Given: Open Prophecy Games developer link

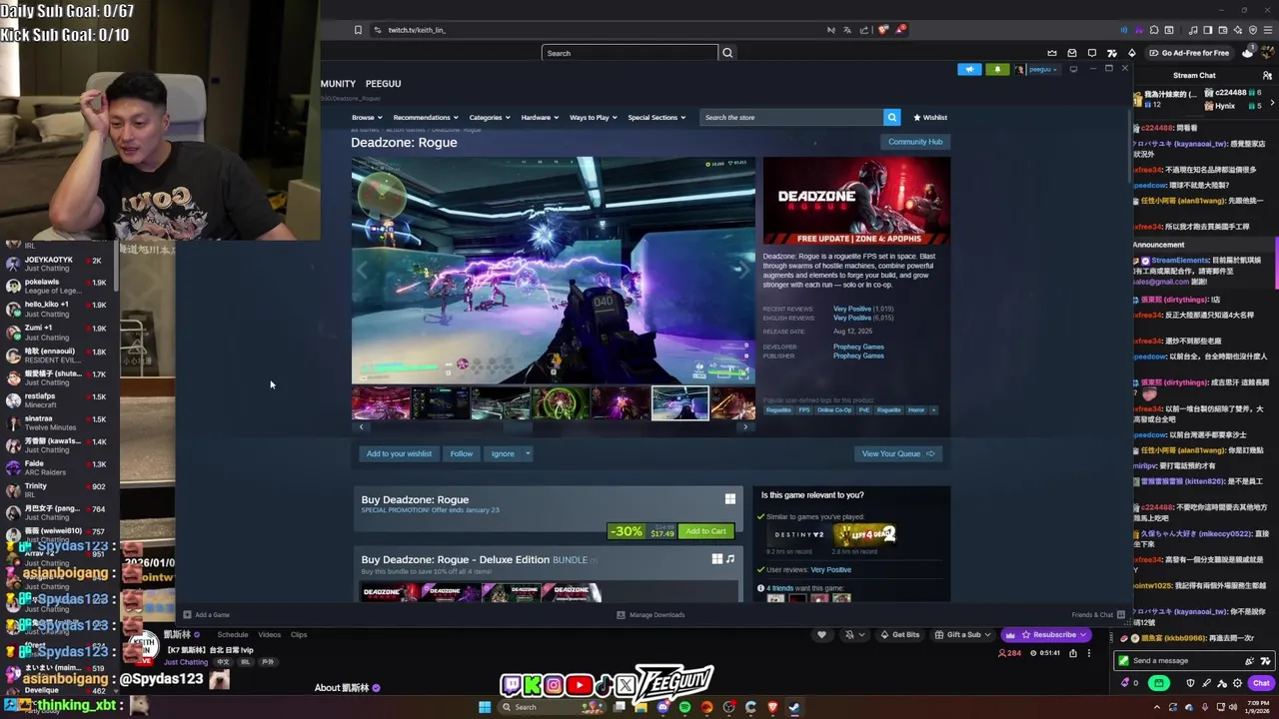Looking at the screenshot, I should 858,347.
